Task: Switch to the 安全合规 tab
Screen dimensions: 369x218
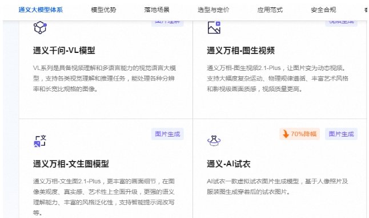Action: 323,10
